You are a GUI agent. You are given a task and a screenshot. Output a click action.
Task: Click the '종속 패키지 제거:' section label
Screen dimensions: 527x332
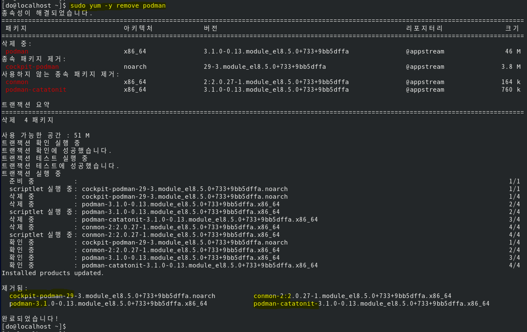pos(34,59)
